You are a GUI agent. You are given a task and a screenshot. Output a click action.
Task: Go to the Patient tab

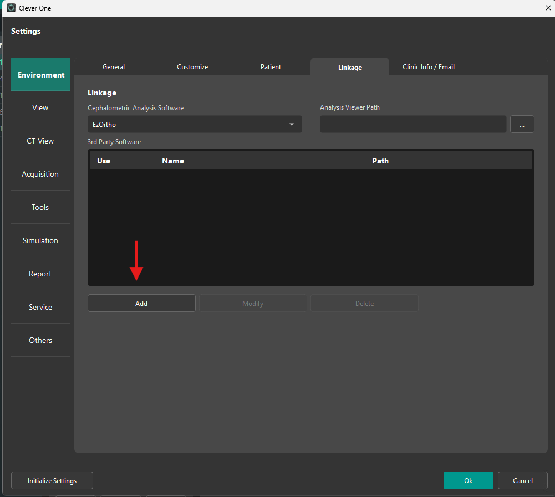point(271,67)
